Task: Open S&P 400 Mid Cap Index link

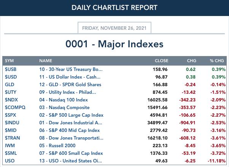Action: click(x=70, y=130)
